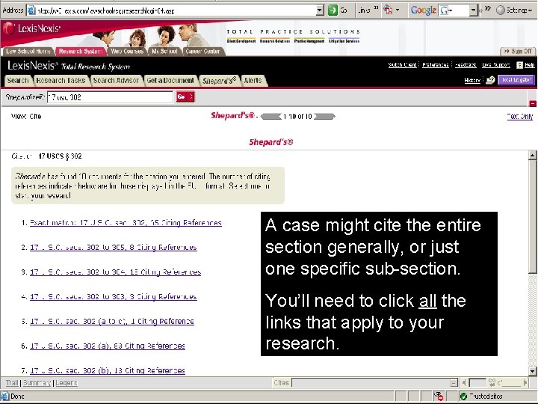This screenshot has width=538, height=404.
Task: Select the Shepard's tab
Action: (219, 80)
